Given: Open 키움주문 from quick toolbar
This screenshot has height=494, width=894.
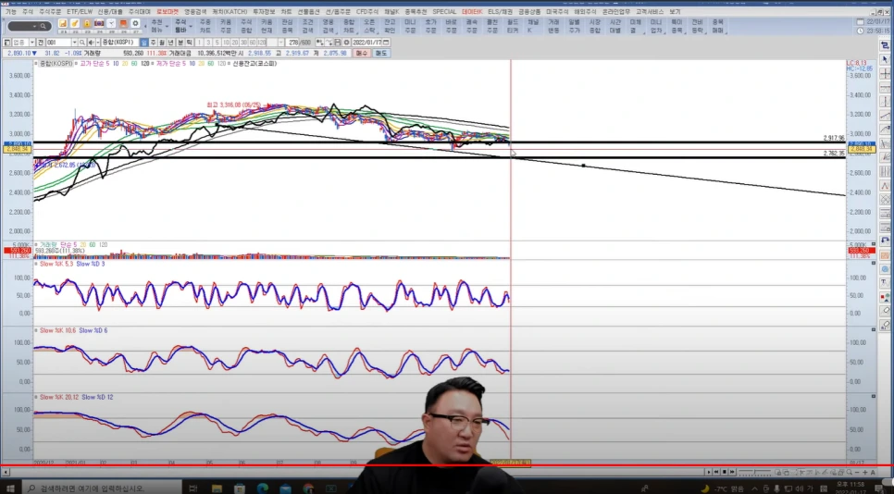Looking at the screenshot, I should point(226,26).
